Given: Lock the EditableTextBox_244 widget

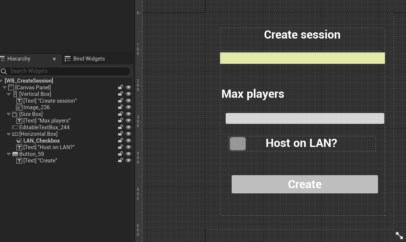Looking at the screenshot, I should (120, 127).
